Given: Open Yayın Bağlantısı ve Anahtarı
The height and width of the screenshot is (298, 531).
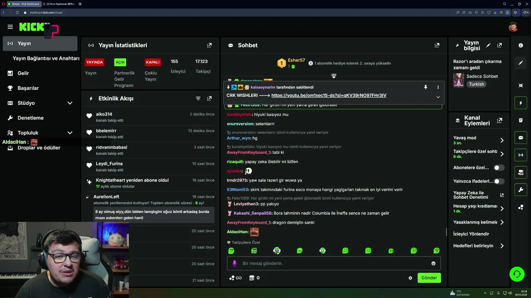Looking at the screenshot, I should pos(46,58).
